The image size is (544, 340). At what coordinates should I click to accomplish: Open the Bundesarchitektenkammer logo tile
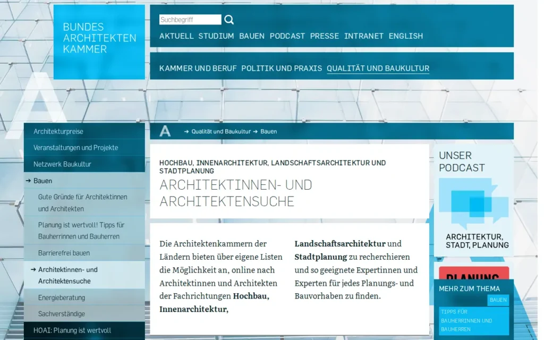pyautogui.click(x=99, y=42)
